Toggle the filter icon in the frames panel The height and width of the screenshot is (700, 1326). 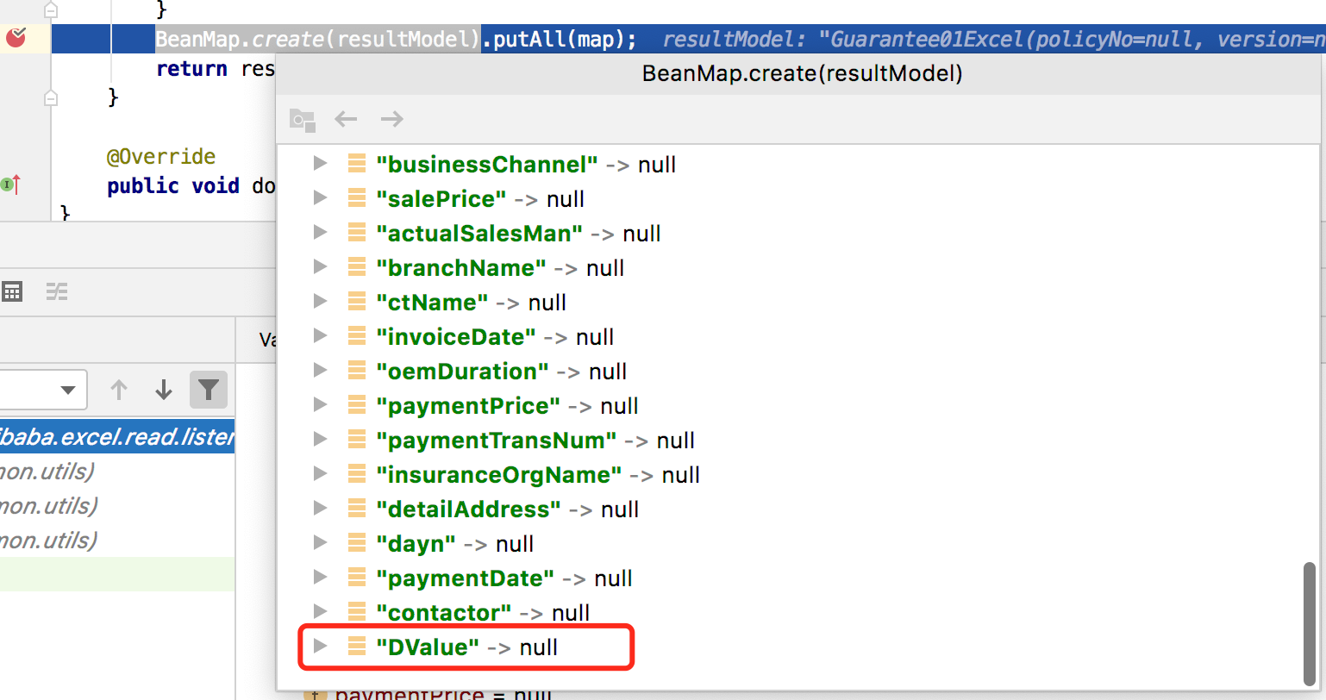(209, 390)
